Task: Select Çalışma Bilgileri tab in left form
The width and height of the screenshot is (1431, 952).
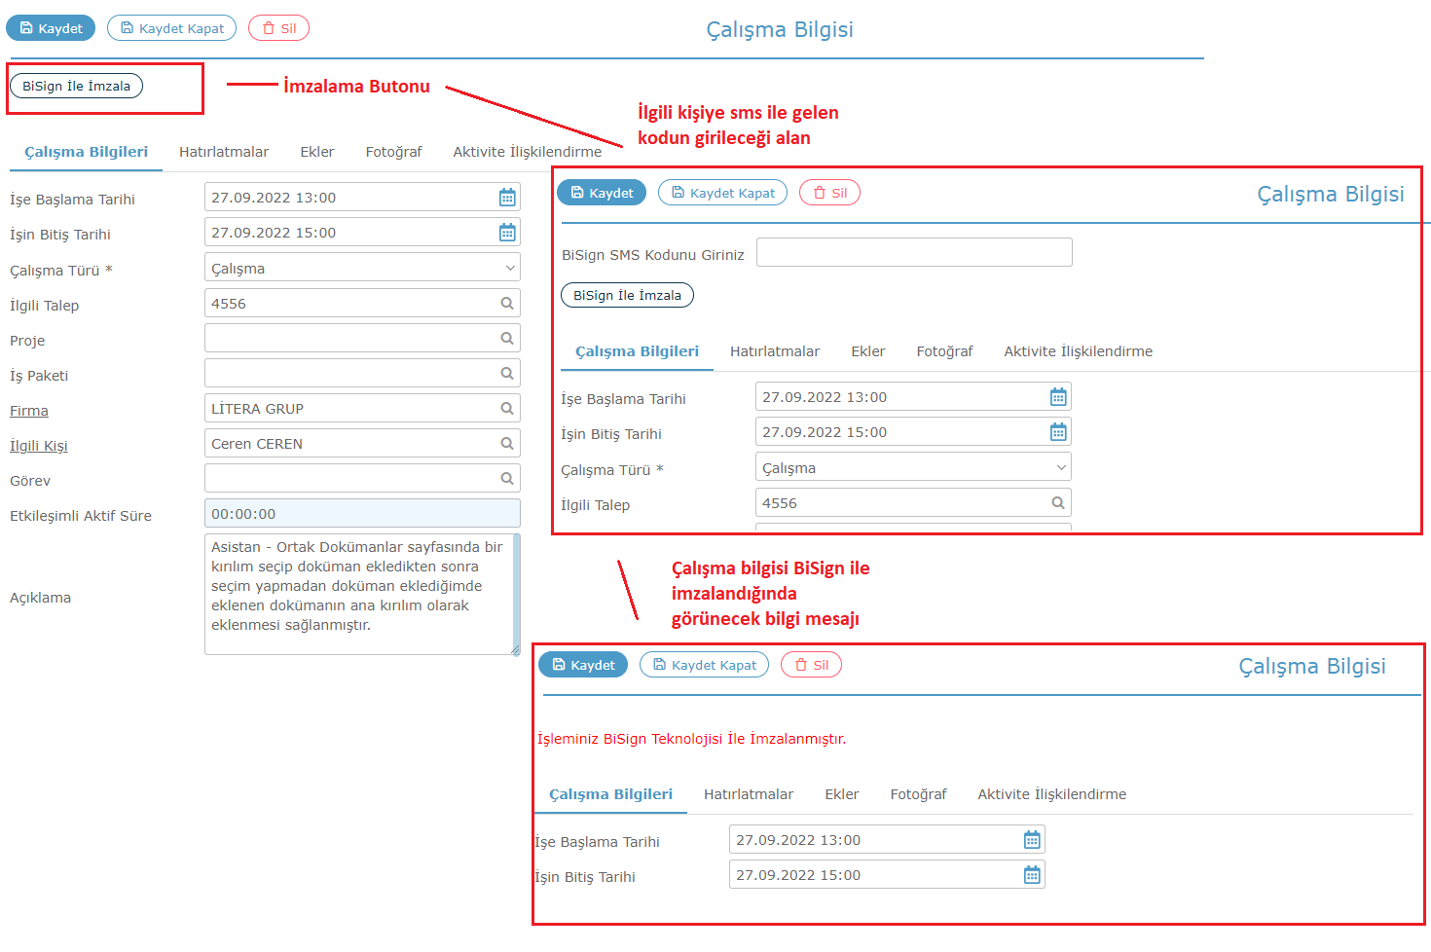Action: point(86,152)
